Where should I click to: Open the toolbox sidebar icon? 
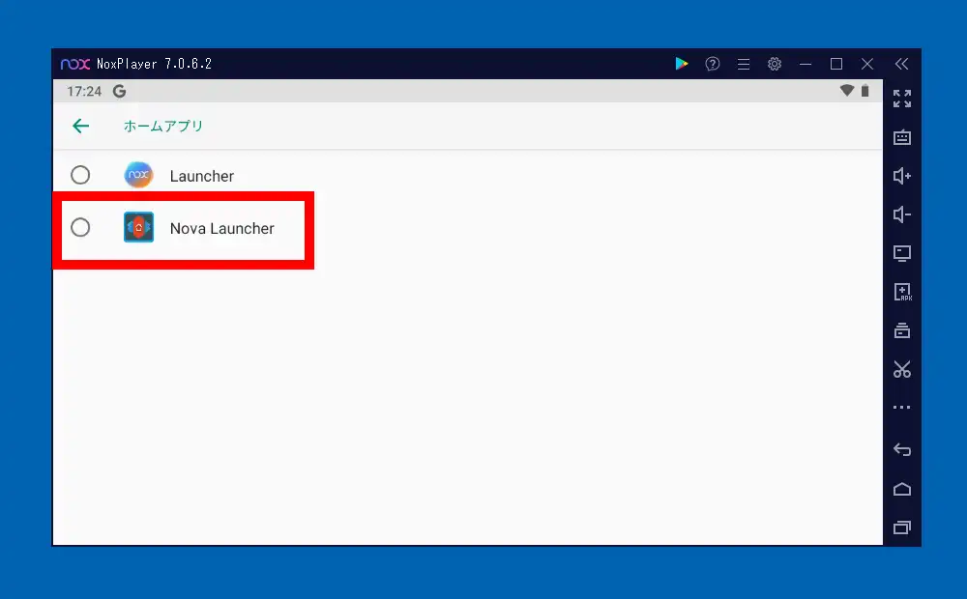(901, 331)
